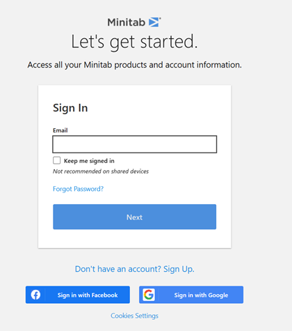Click the 'Let's get started.' heading
292x331 pixels.
[134, 42]
